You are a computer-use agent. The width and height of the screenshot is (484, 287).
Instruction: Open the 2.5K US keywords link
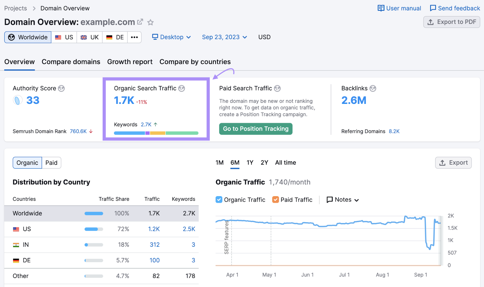coord(188,229)
